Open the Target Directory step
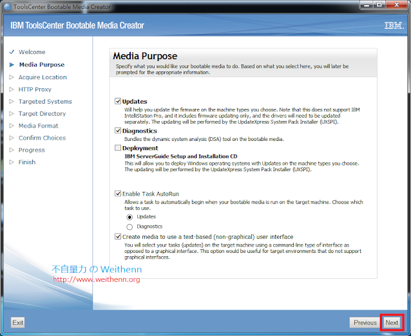The height and width of the screenshot is (336, 411). [42, 114]
